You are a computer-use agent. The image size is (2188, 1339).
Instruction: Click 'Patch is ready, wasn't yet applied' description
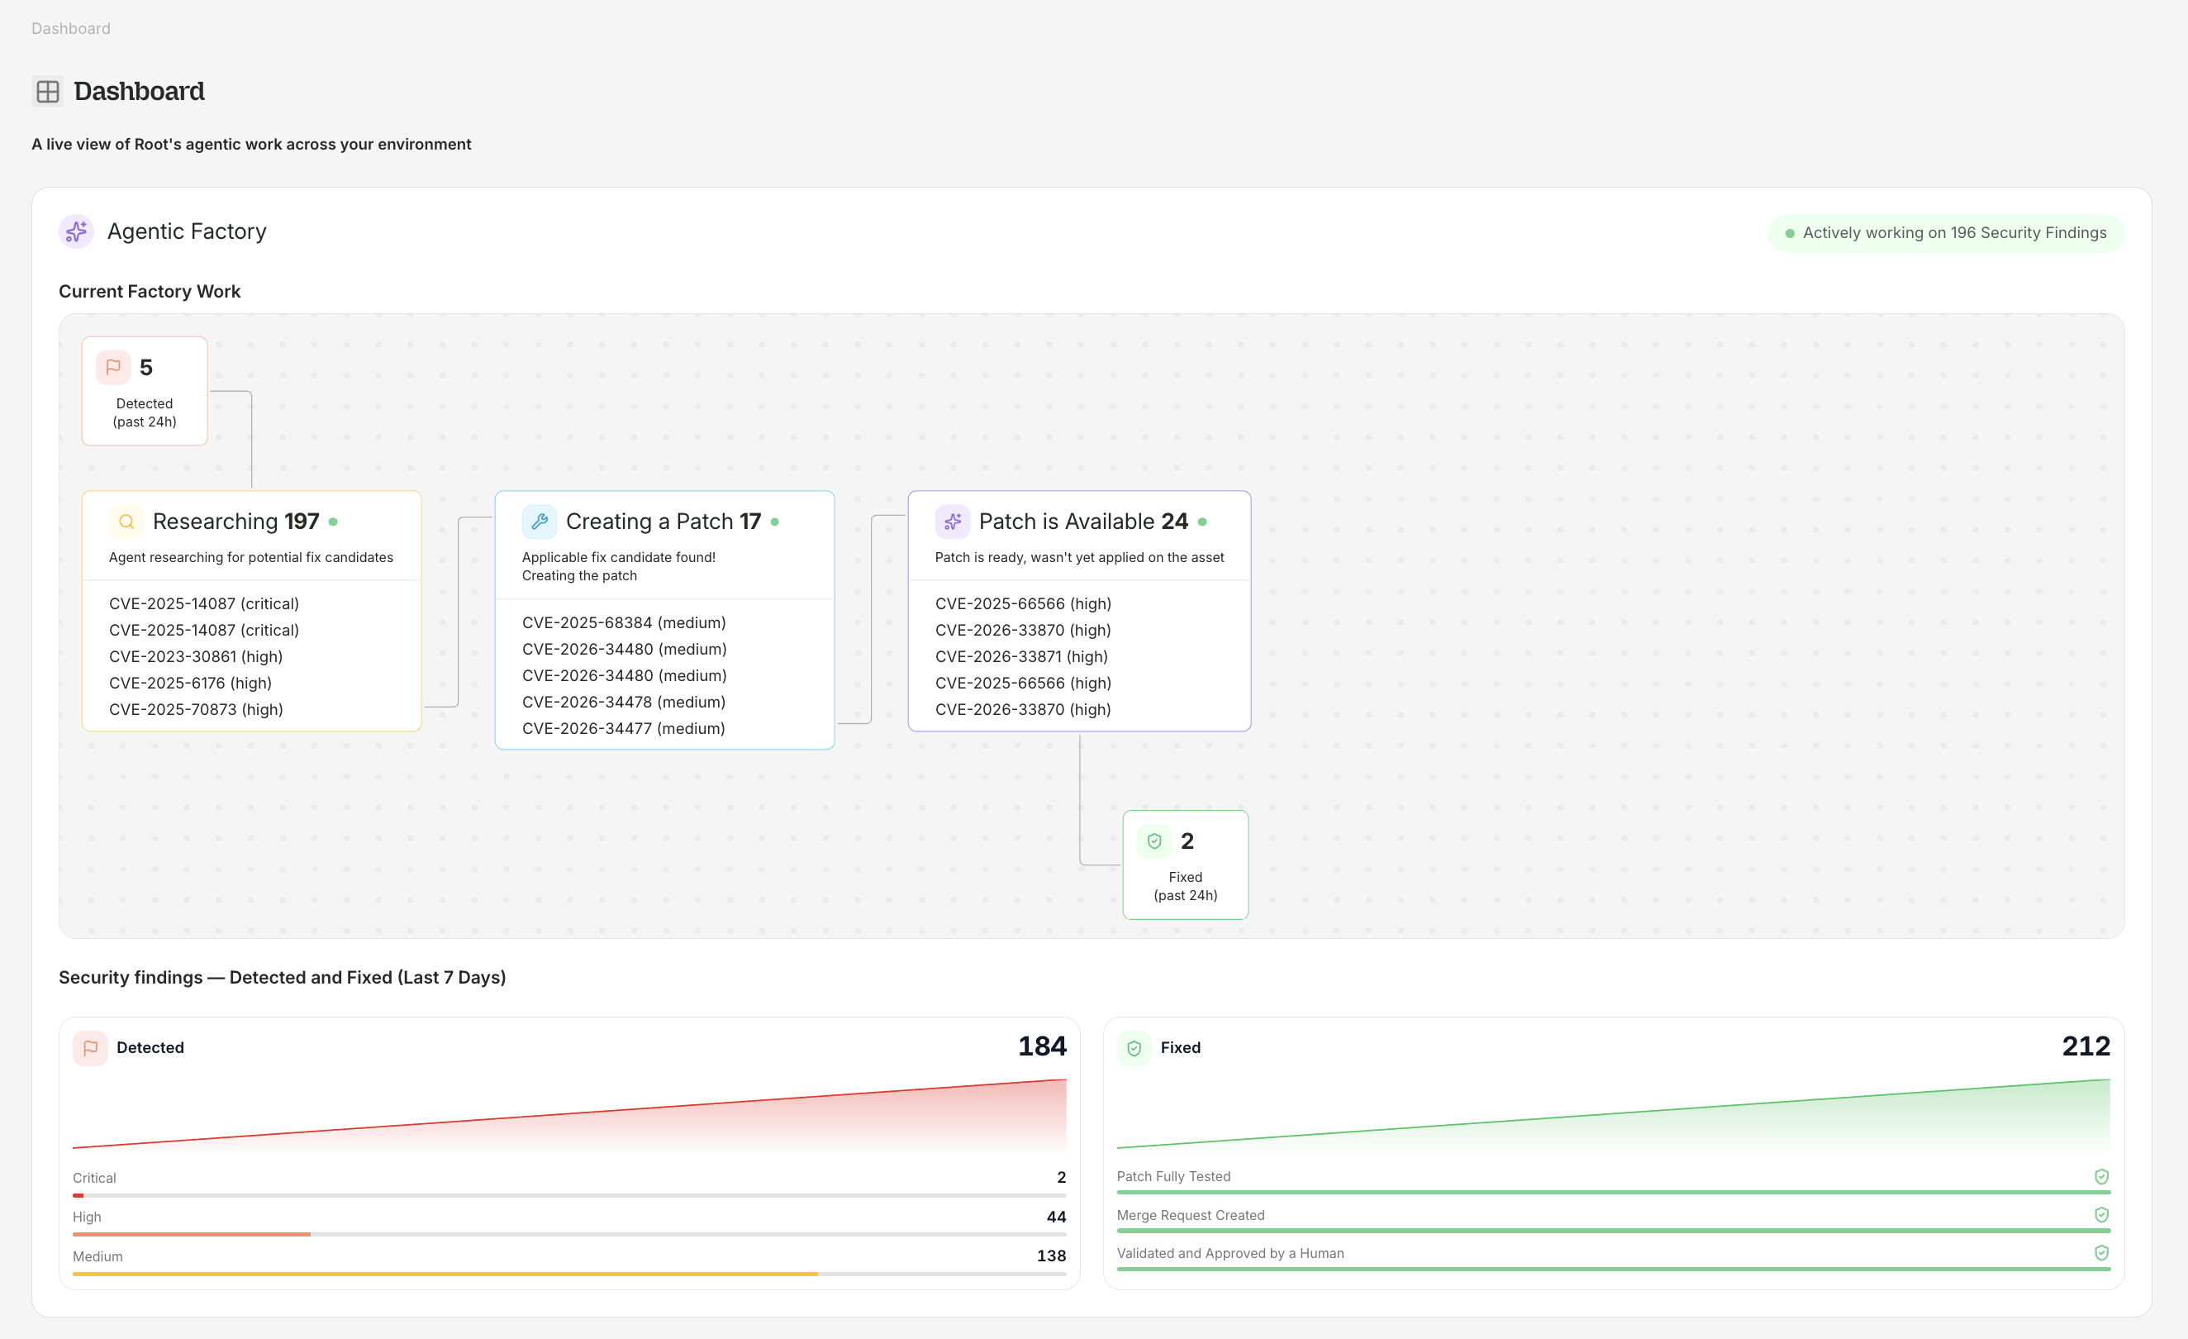coord(1079,557)
